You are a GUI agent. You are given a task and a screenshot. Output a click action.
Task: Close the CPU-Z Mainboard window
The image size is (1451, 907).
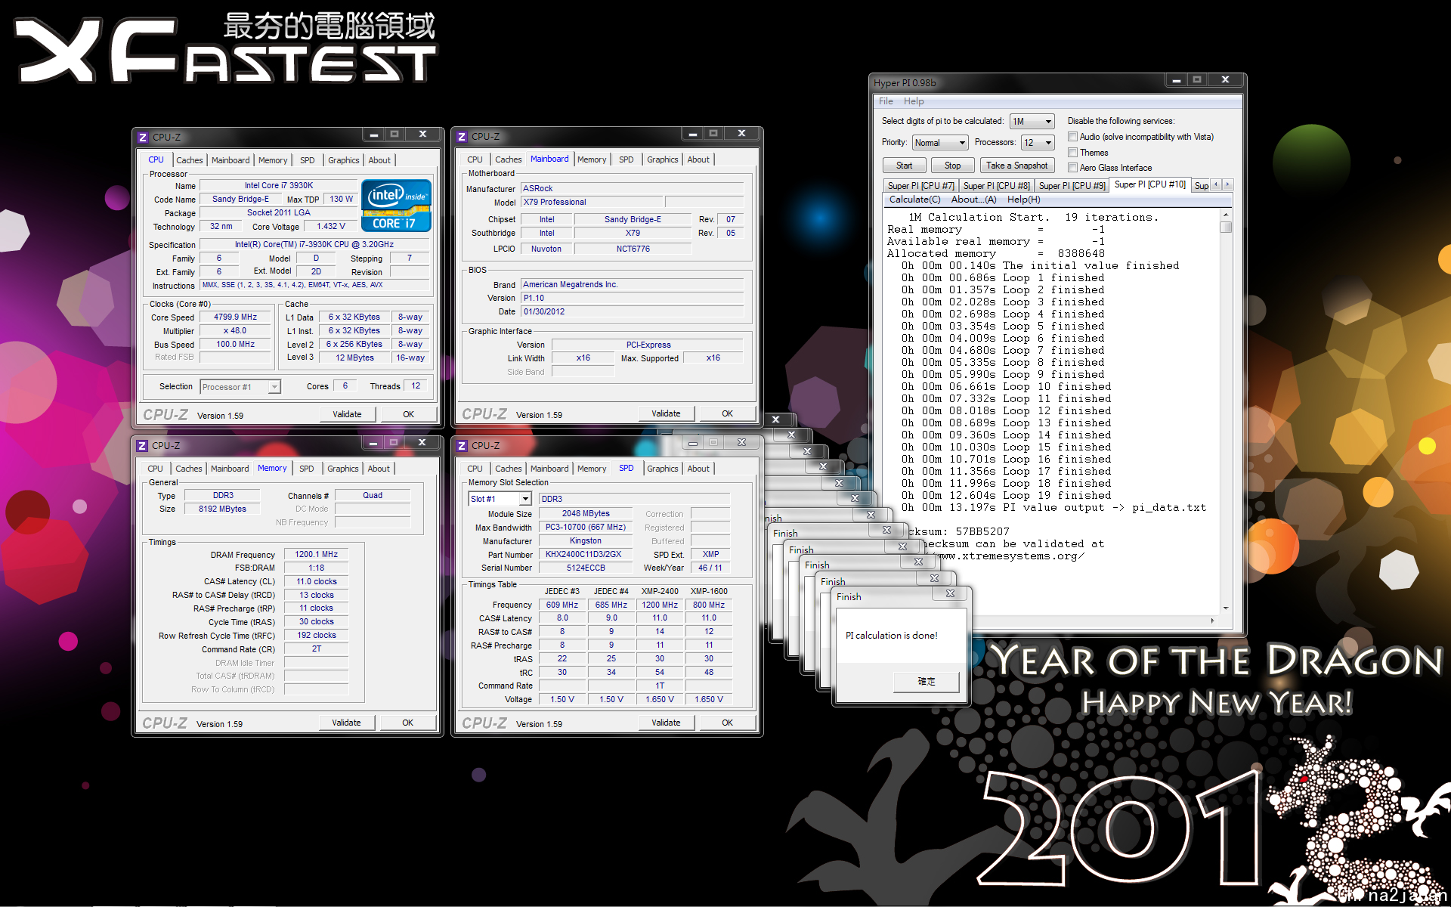click(741, 133)
